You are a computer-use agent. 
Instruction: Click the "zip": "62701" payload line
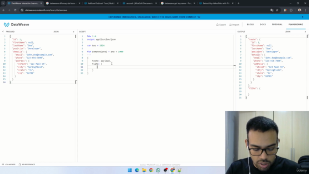coord(26,73)
